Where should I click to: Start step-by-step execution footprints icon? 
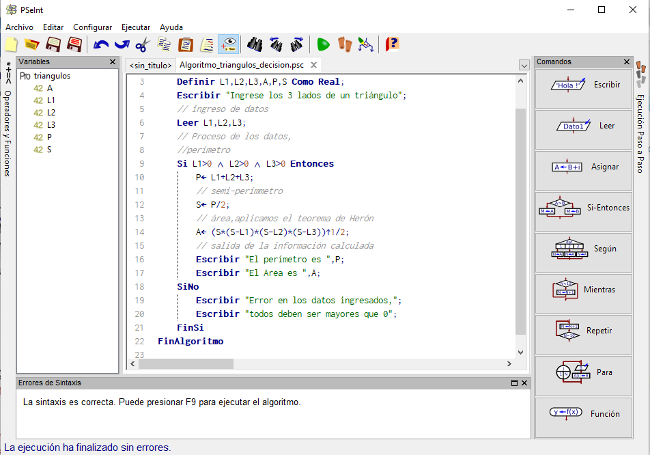point(345,44)
